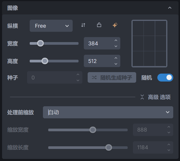180x161 pixels.
Task: Click the 种子 seed input field
Action: 51,78
